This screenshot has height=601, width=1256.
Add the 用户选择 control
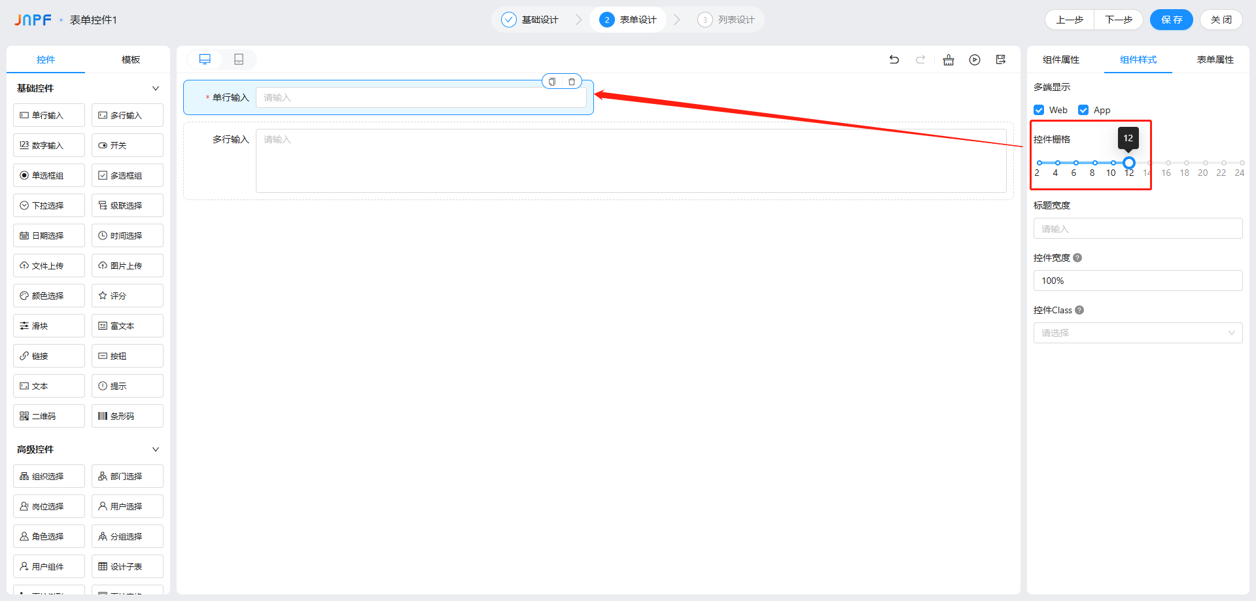[128, 506]
